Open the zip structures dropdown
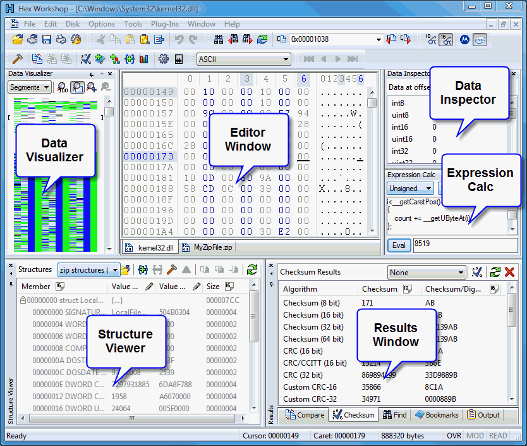Viewport: 527px width, 446px height. click(115, 270)
